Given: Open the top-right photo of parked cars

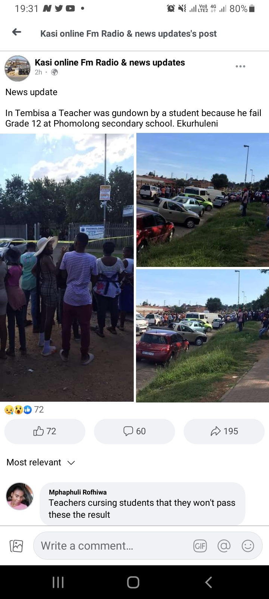Looking at the screenshot, I should (x=202, y=200).
